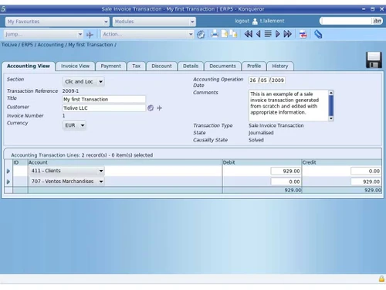The height and width of the screenshot is (290, 386).
Task: Click the clone document icon
Action: click(x=233, y=34)
